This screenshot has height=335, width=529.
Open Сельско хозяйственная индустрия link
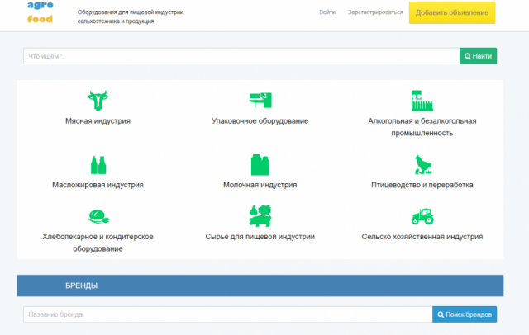point(422,237)
